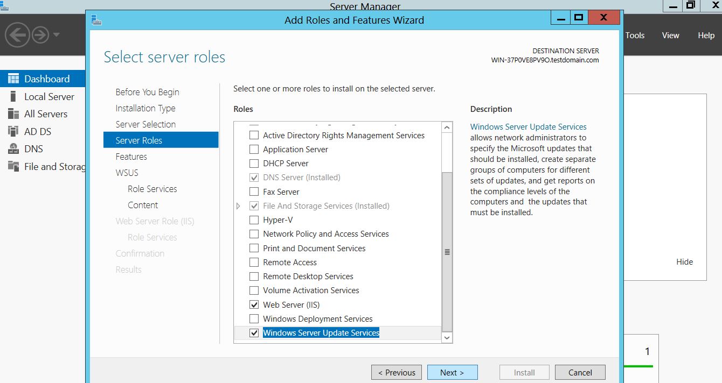722x383 pixels.
Task: Go to Server Selection step
Action: [145, 124]
